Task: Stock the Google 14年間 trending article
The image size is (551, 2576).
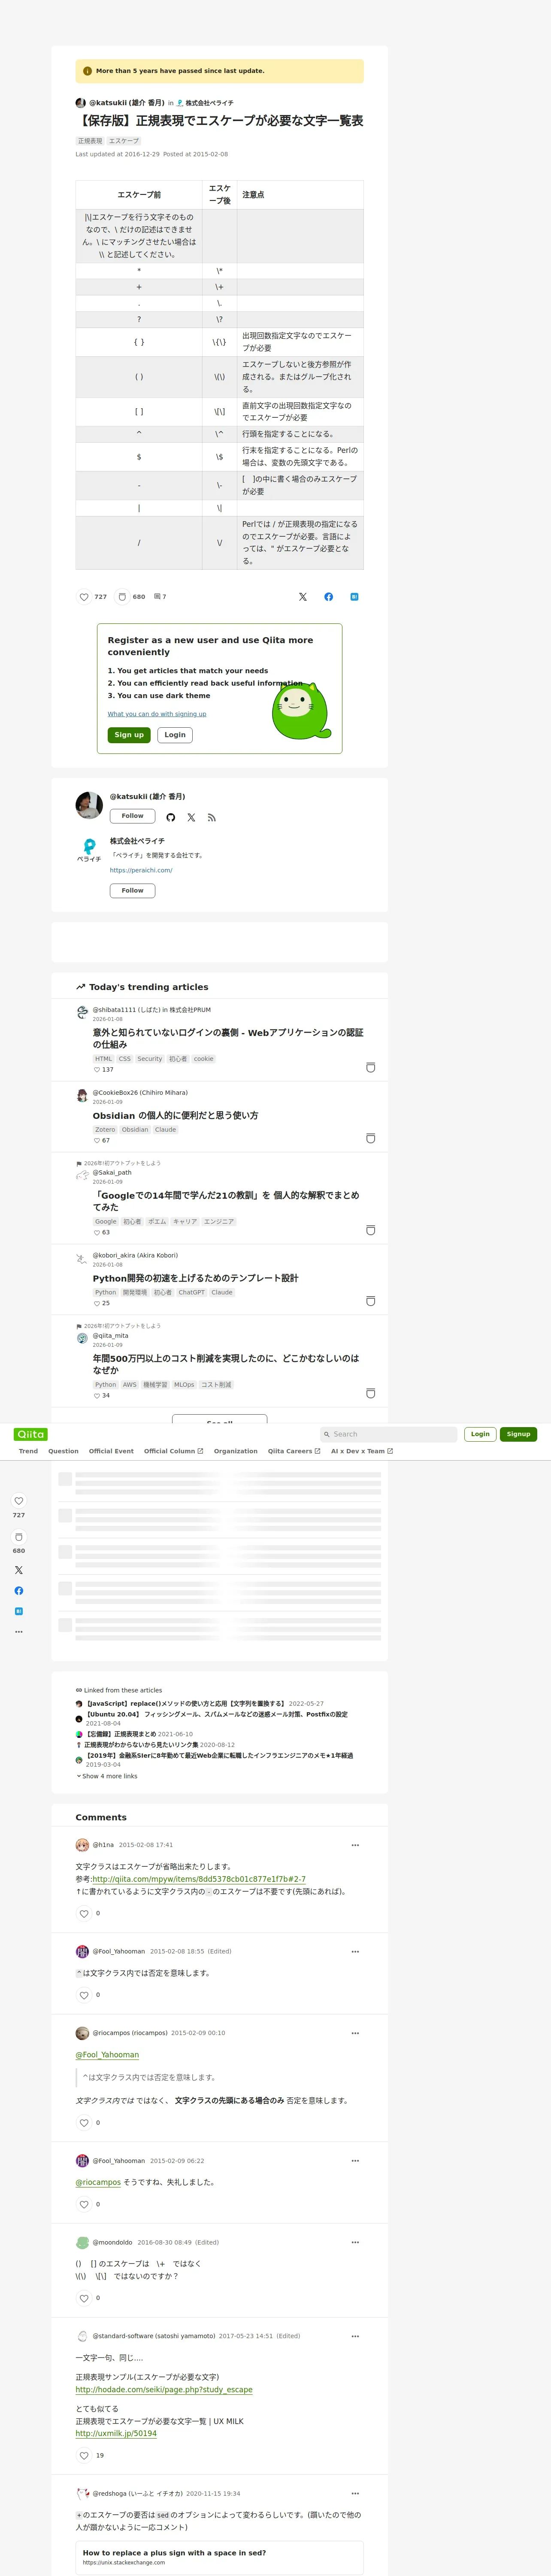Action: 371,1231
